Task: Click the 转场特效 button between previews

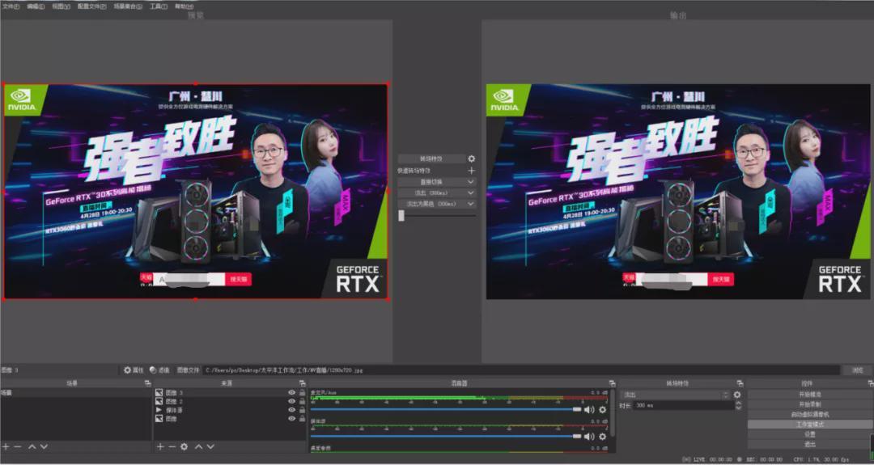Action: tap(431, 159)
